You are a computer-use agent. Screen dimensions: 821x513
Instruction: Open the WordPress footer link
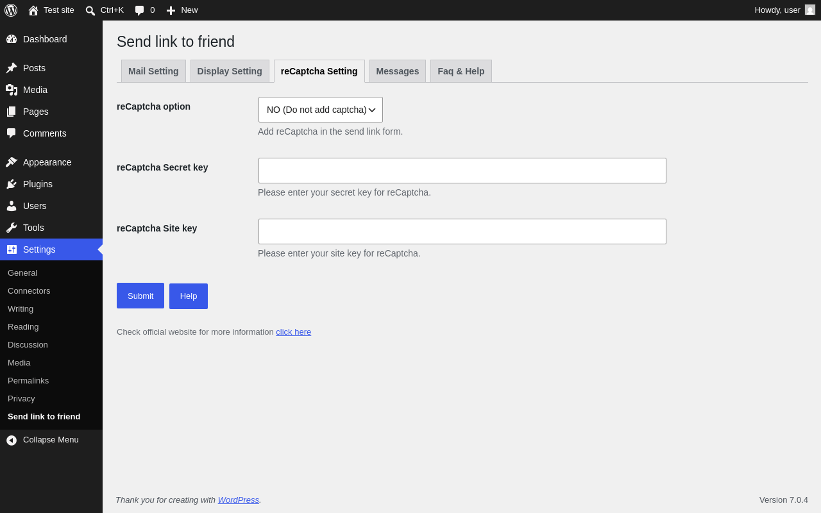[x=239, y=500]
